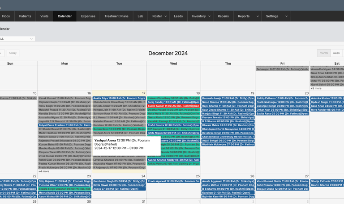
Task: Open Sushil Kumar 11:00 AM cancelled appointment
Action: coord(173,106)
